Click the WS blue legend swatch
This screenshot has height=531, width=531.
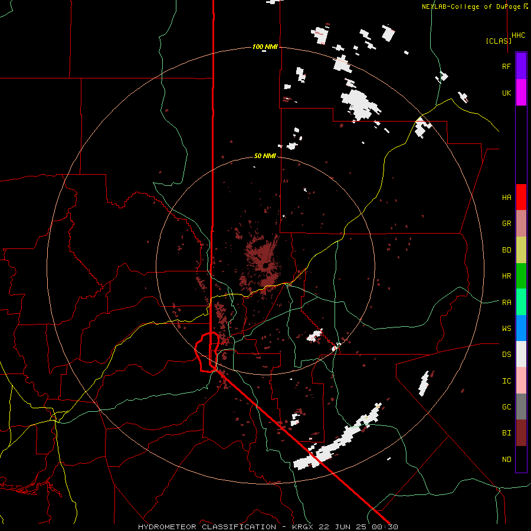(521, 328)
